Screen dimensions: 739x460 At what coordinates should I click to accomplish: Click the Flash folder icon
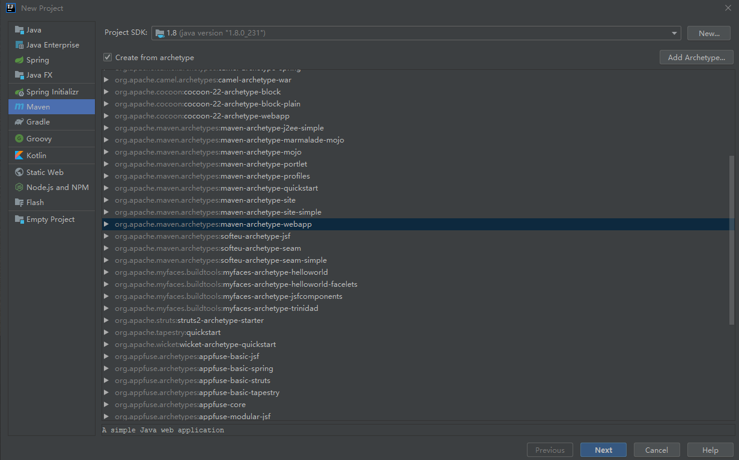pyautogui.click(x=19, y=203)
